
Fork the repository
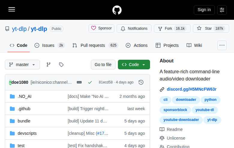172,29
